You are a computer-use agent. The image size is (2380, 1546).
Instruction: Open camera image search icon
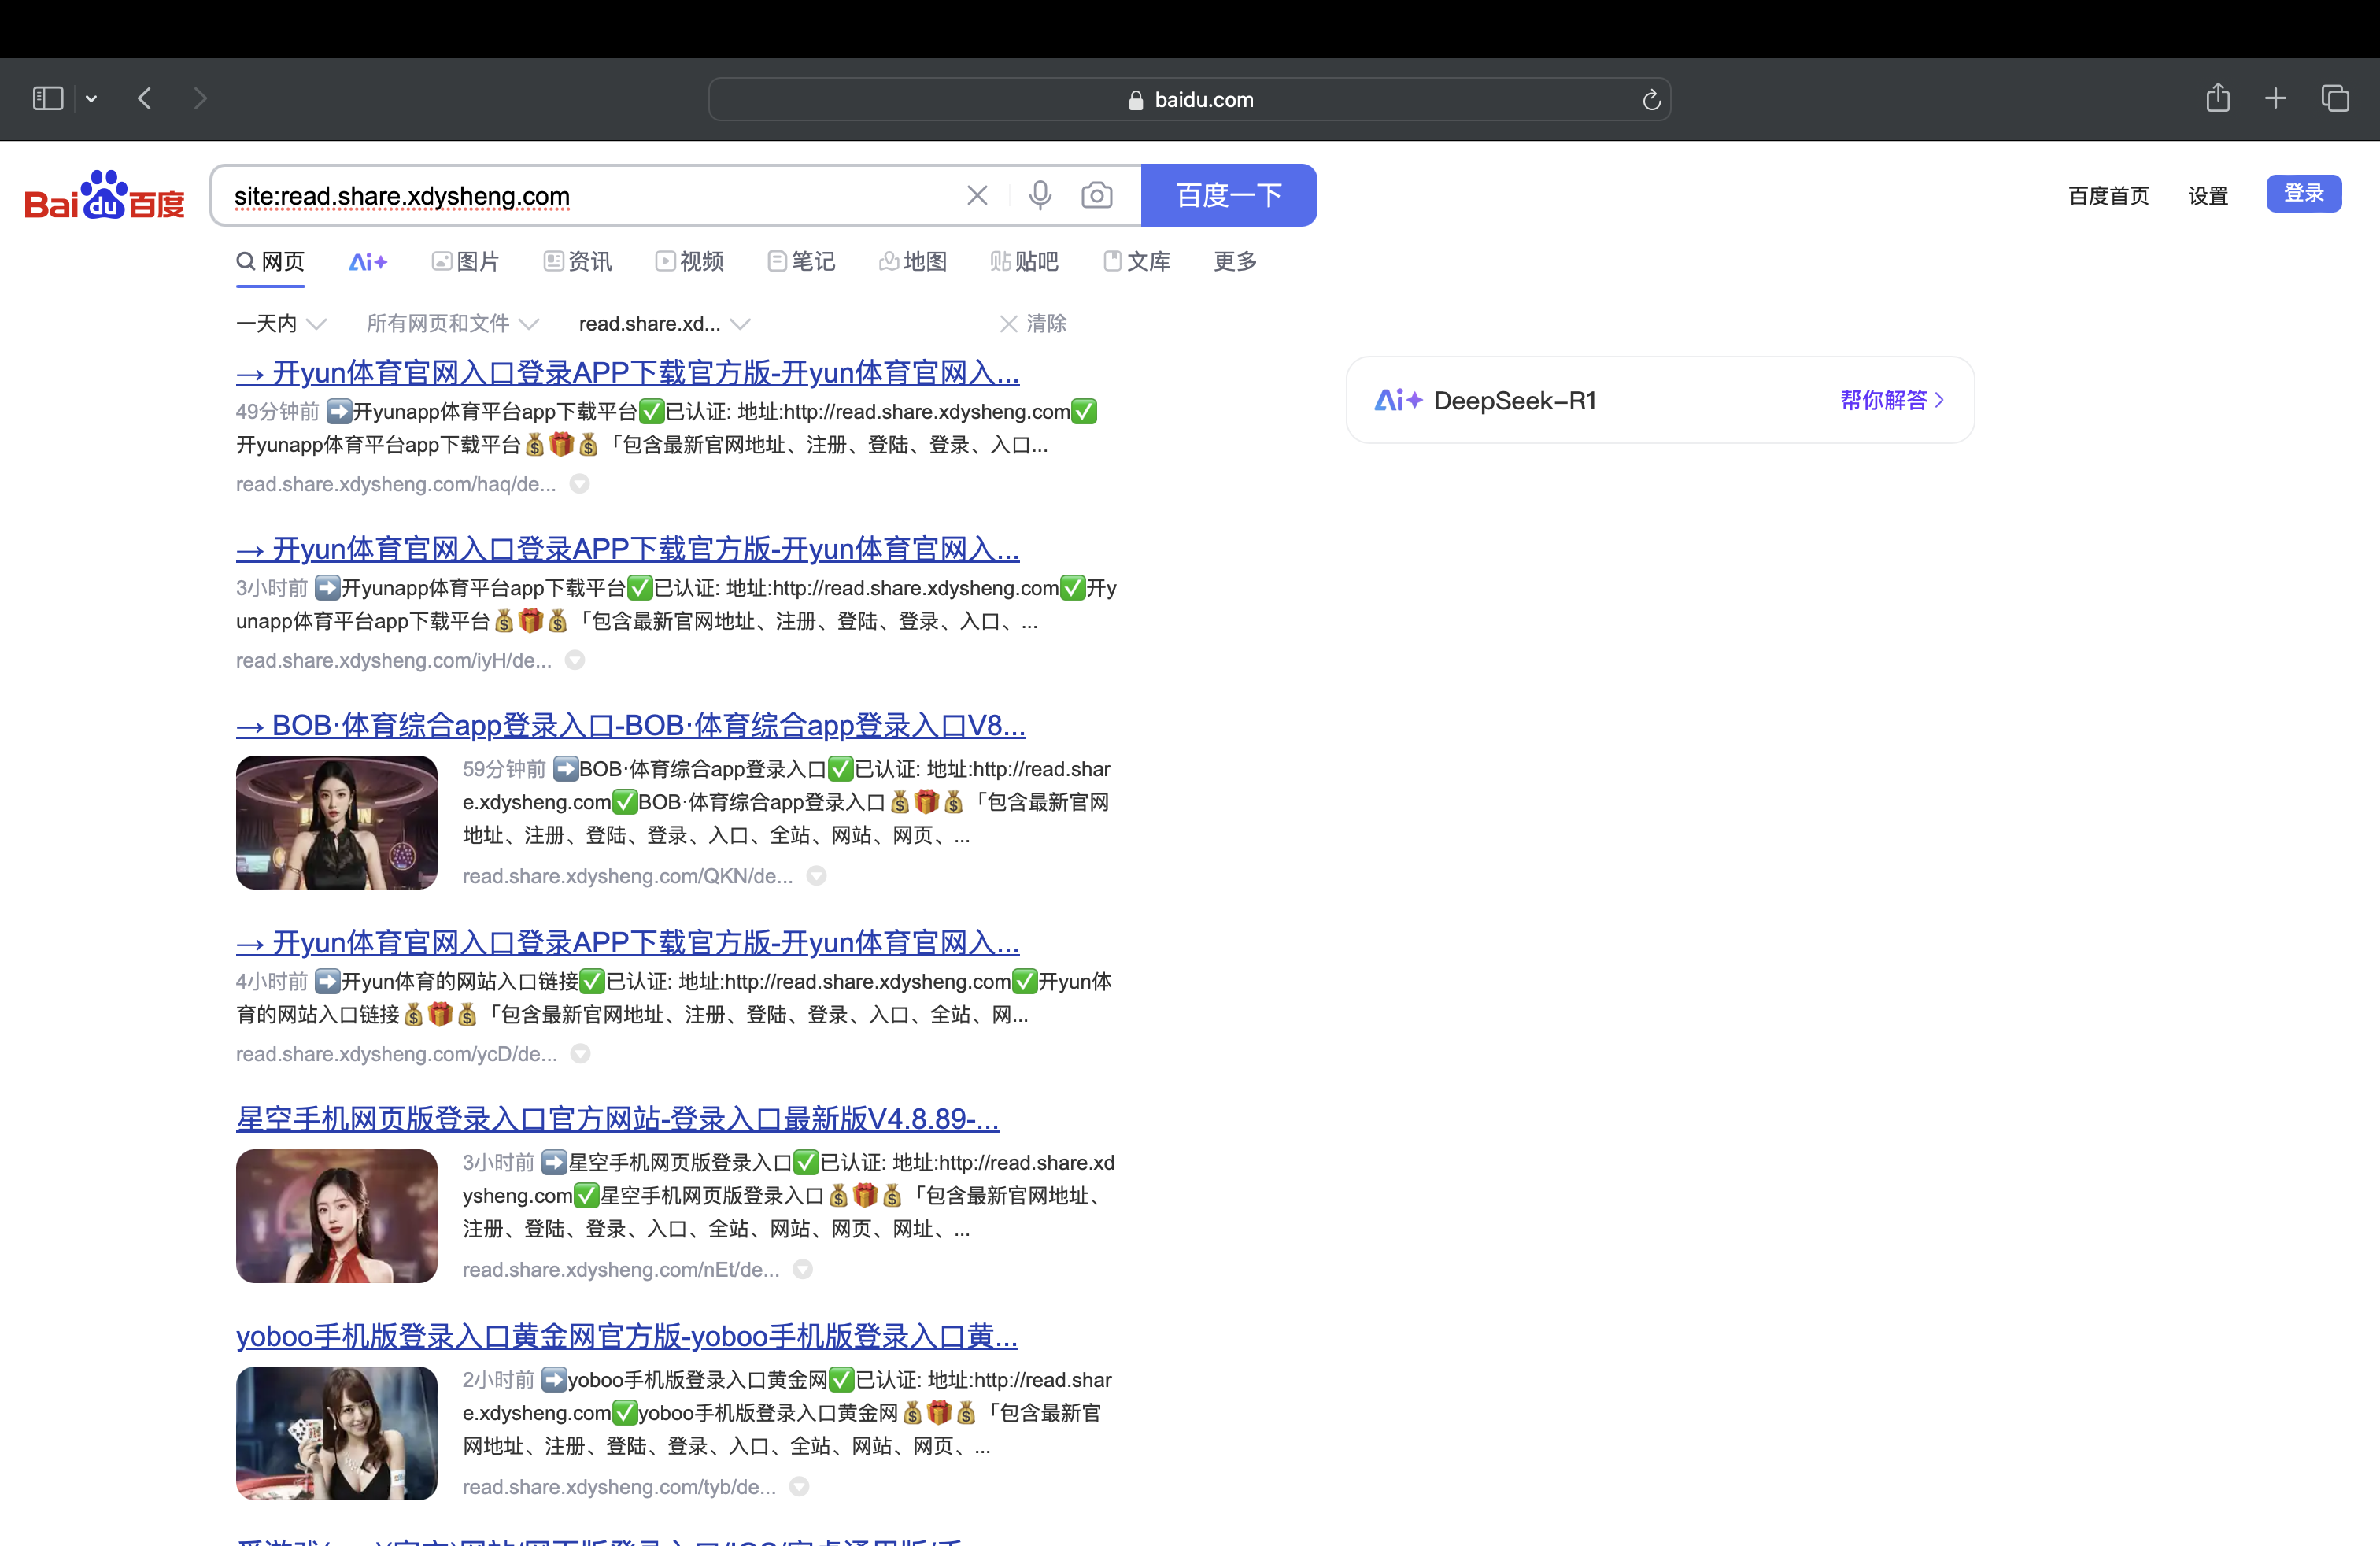(1097, 195)
